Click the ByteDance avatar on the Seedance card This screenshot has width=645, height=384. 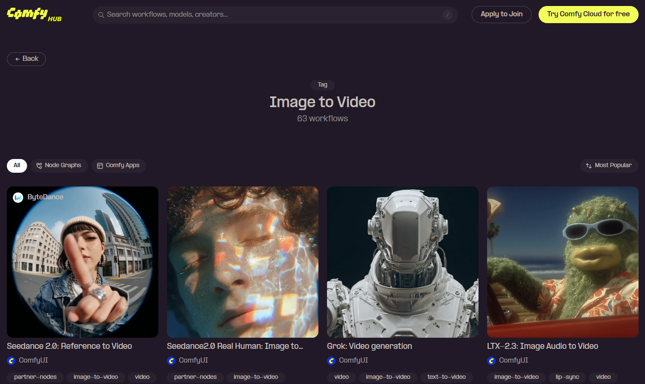17,197
